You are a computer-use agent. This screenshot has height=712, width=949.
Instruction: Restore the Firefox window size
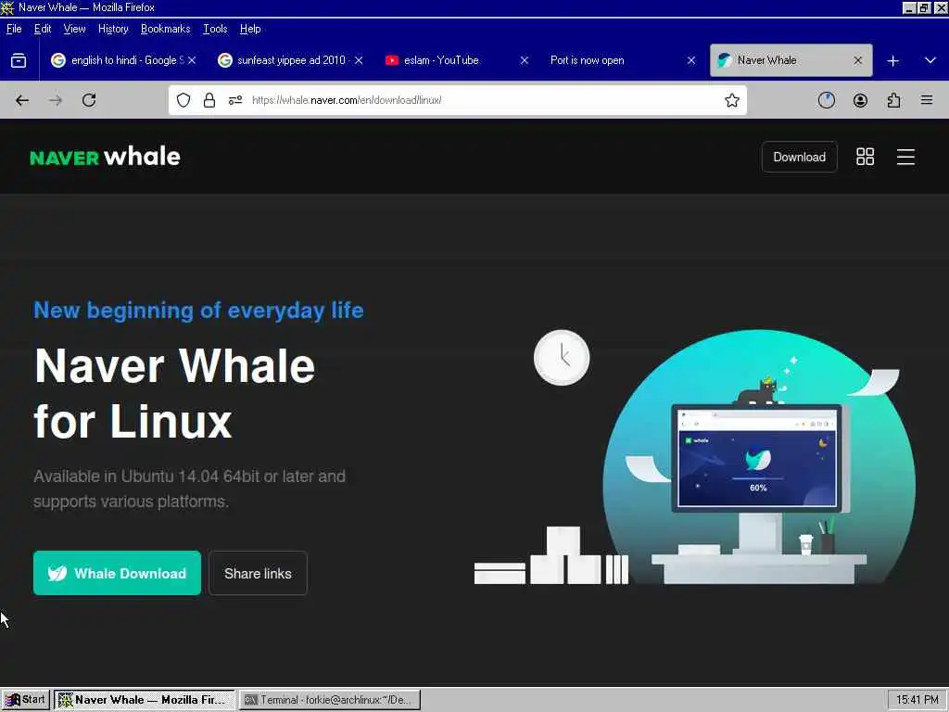tap(924, 7)
